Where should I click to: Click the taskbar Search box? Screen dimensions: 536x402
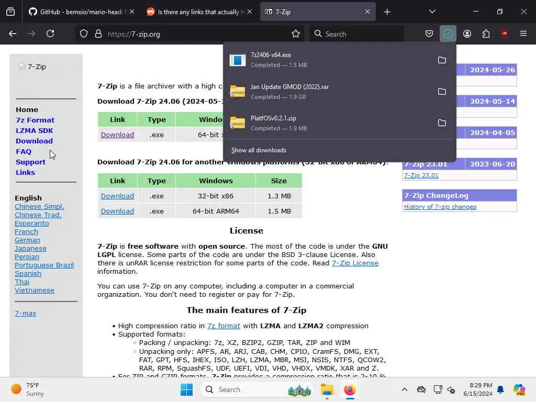click(x=258, y=389)
